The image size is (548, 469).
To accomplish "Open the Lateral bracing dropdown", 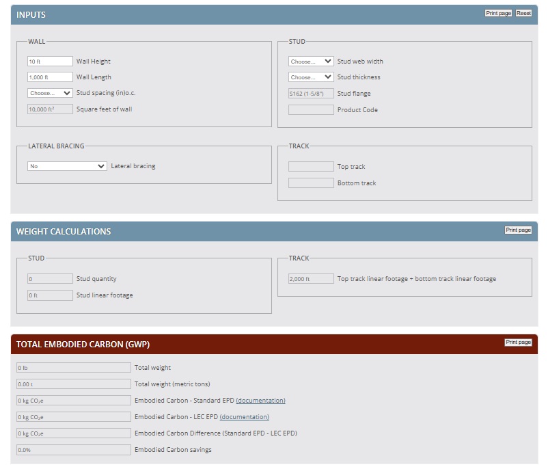I will [67, 166].
